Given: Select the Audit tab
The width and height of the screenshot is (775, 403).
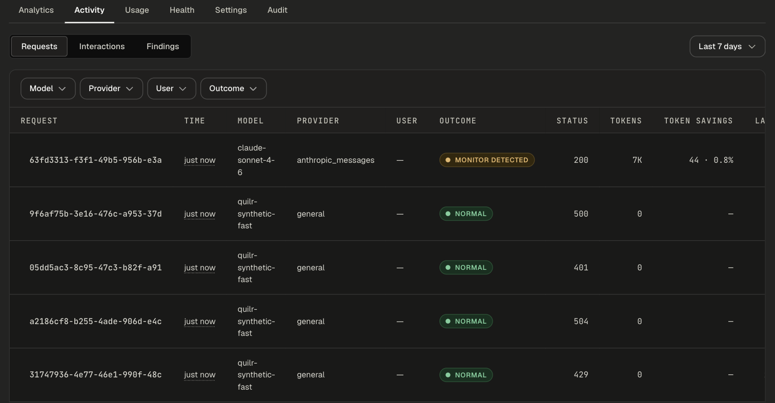Looking at the screenshot, I should pyautogui.click(x=277, y=10).
